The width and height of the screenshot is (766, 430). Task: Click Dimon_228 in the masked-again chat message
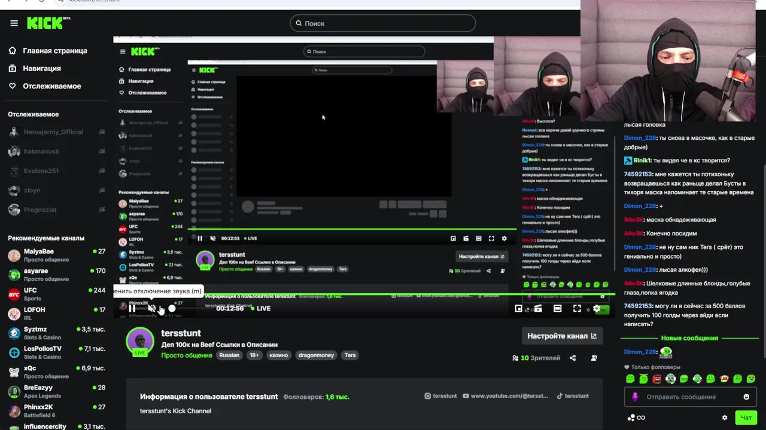(640, 138)
